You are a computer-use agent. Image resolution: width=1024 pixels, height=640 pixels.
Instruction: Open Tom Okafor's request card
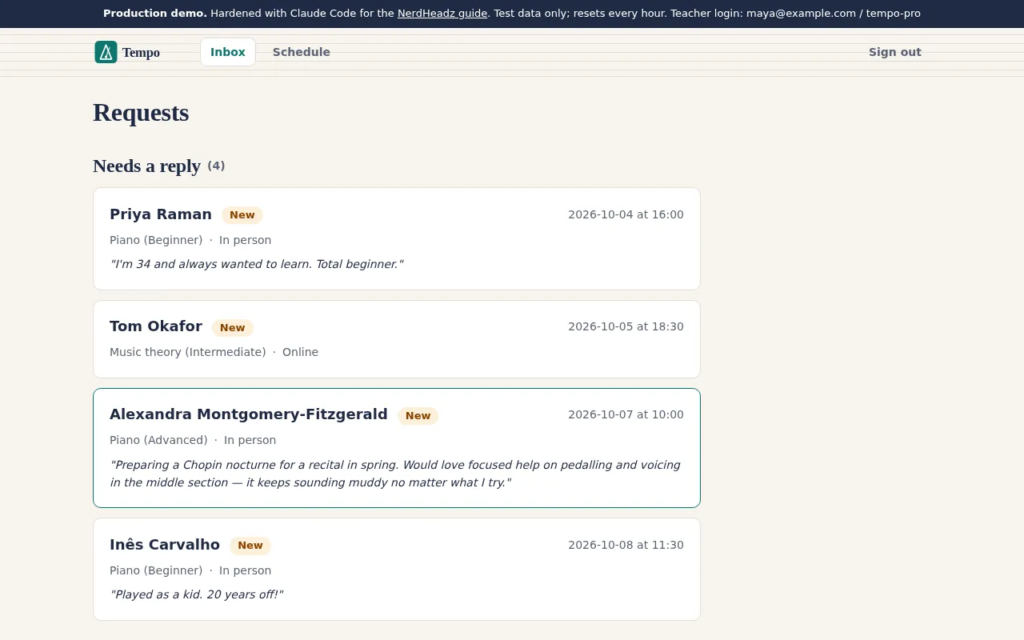point(397,339)
